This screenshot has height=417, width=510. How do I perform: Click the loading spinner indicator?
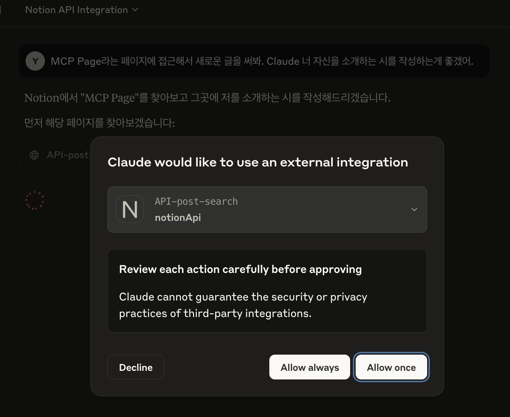(x=35, y=200)
